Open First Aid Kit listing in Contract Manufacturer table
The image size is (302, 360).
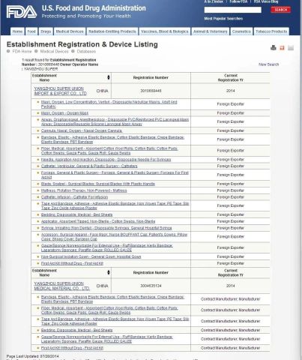click(x=72, y=348)
